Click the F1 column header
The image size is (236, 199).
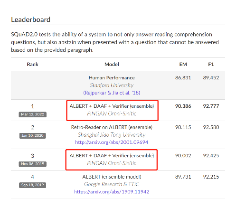tap(211, 64)
